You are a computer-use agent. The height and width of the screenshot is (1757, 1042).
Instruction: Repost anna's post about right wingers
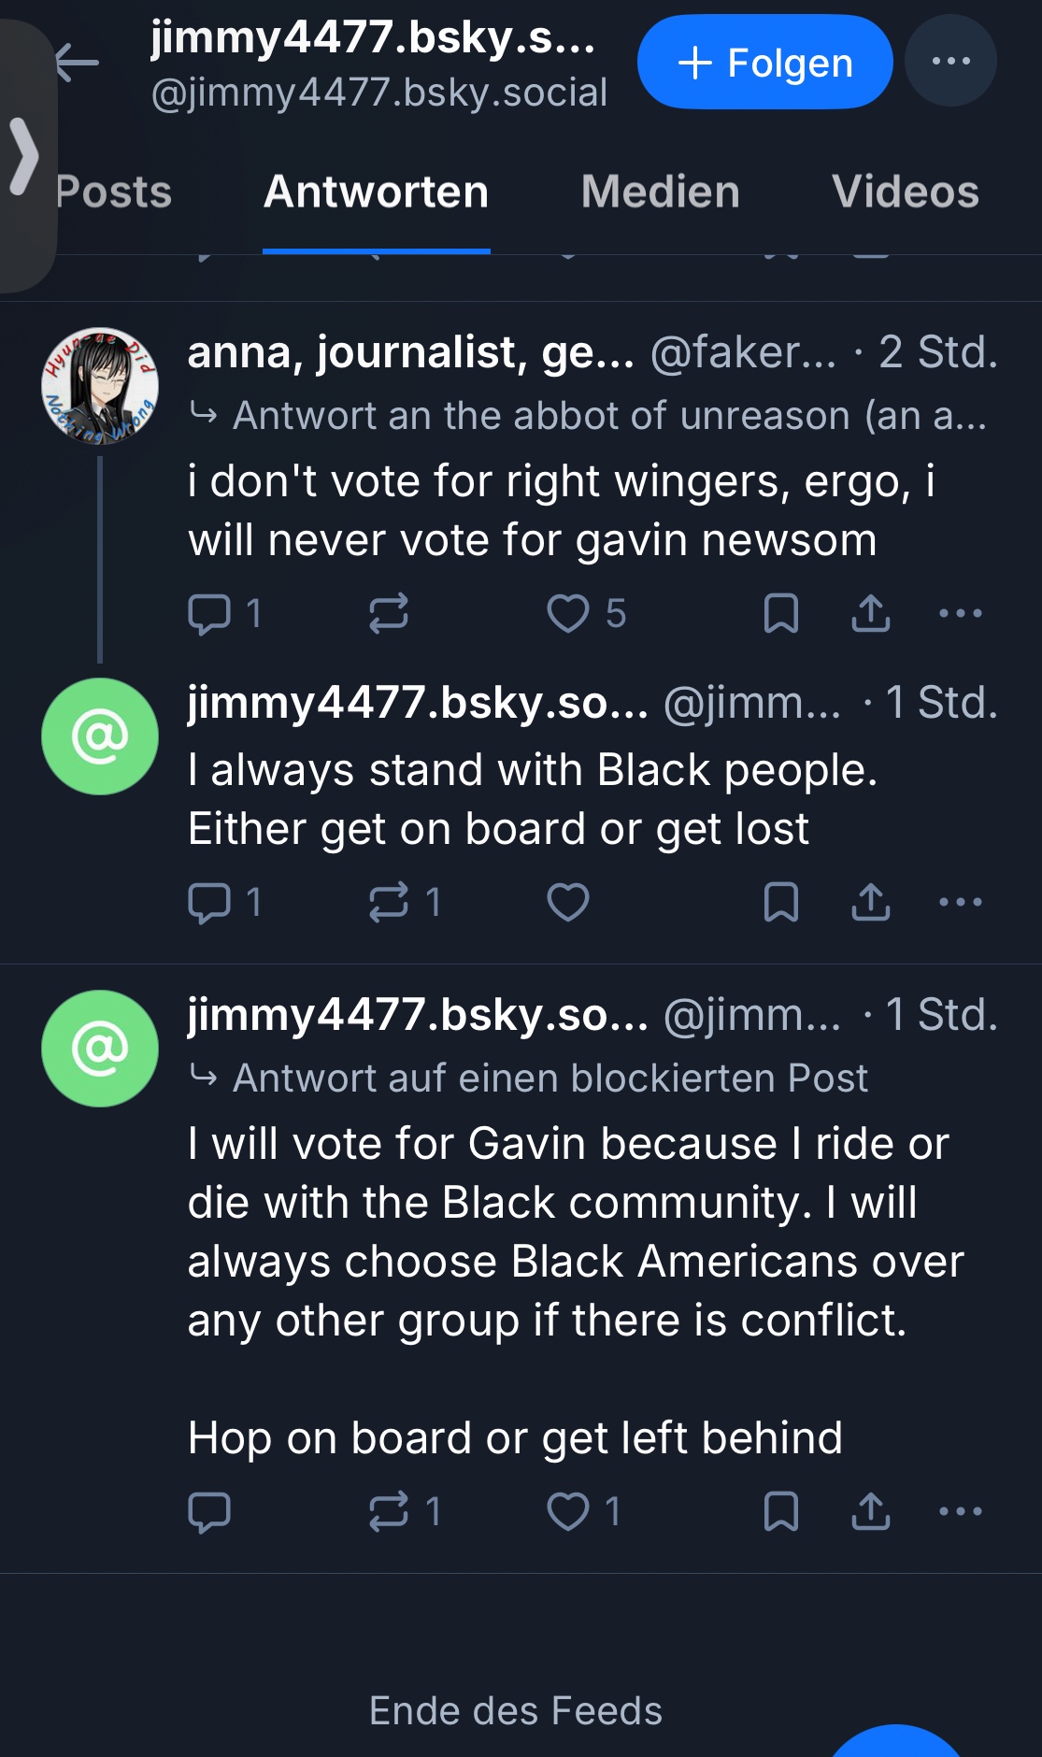[x=389, y=614]
